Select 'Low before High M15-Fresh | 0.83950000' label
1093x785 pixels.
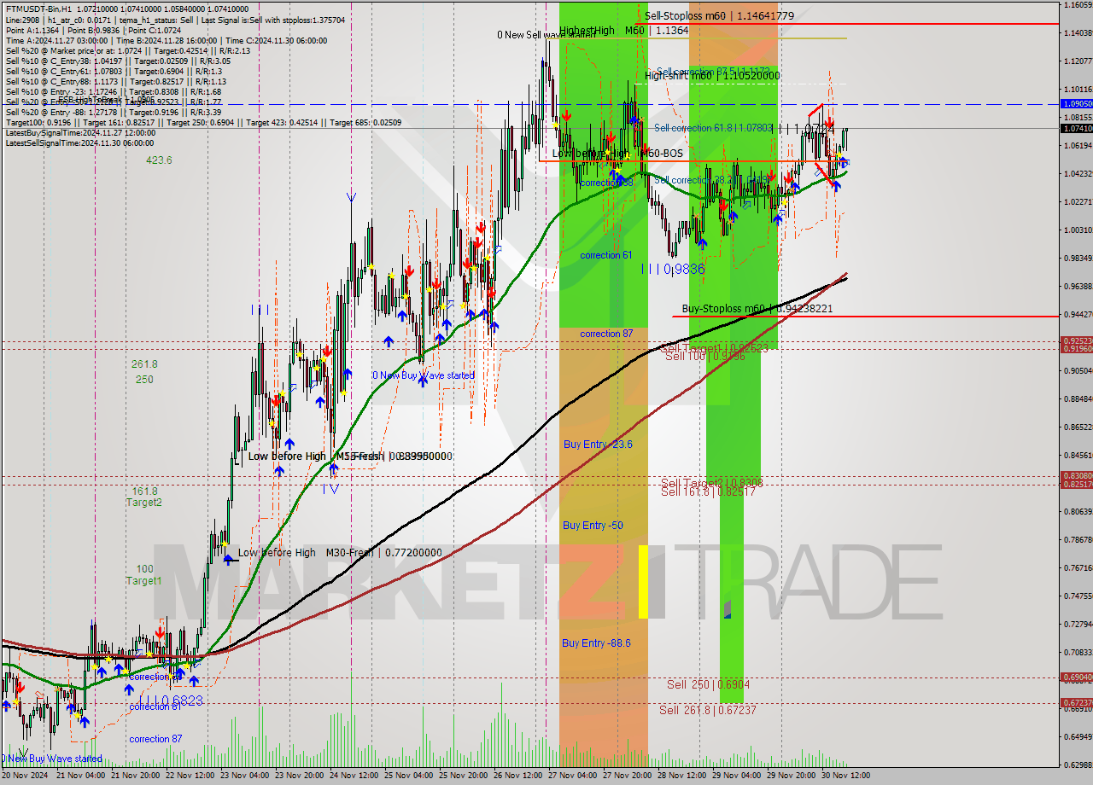350,456
